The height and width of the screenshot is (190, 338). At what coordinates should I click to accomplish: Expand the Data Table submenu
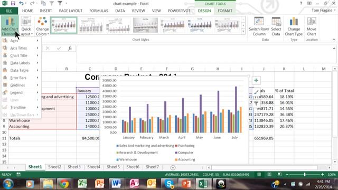point(21,70)
